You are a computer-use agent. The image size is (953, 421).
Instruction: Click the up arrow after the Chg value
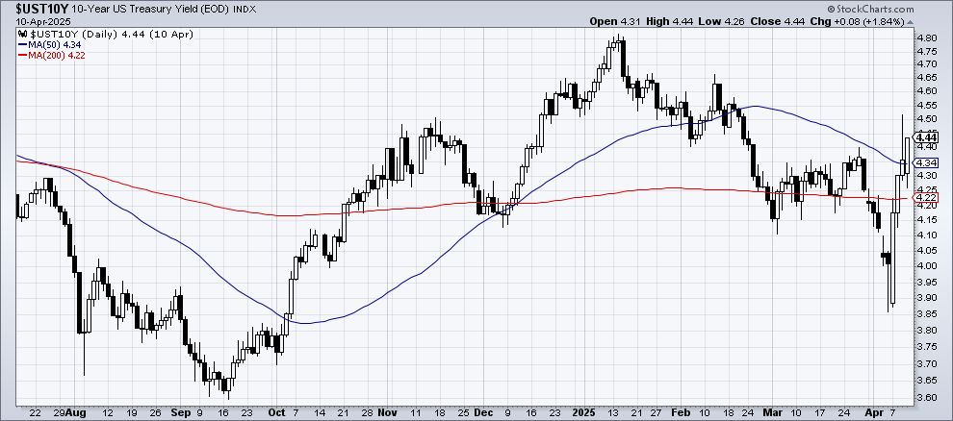point(910,21)
